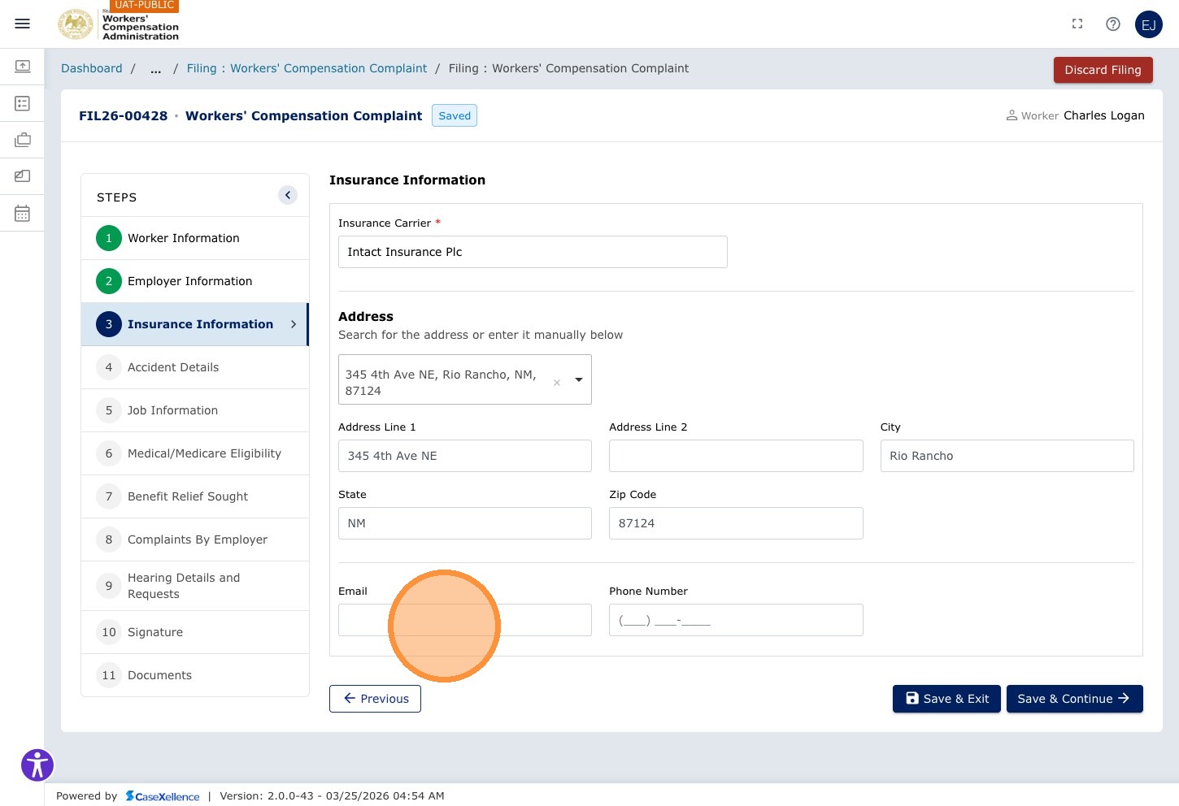
Task: Go to step 6 Medical/Medicare Eligibility
Action: (195, 453)
